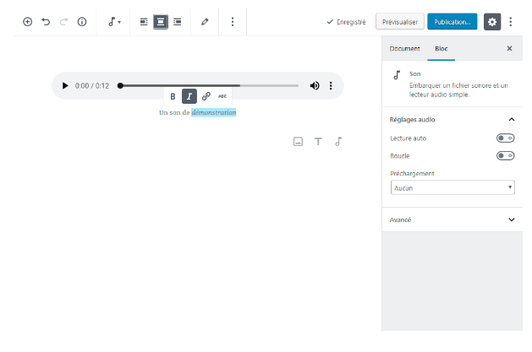Mute the audio player volume
This screenshot has width=532, height=352.
point(315,86)
